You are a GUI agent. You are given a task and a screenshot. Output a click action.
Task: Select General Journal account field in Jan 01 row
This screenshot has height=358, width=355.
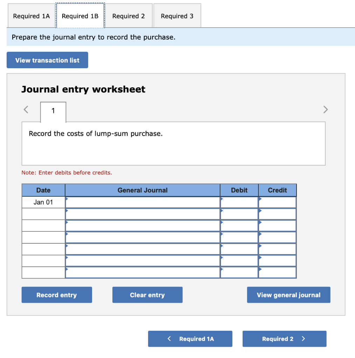pos(142,202)
